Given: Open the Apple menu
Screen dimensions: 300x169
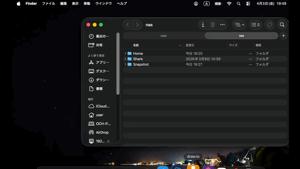Looking at the screenshot, I should [18, 3].
